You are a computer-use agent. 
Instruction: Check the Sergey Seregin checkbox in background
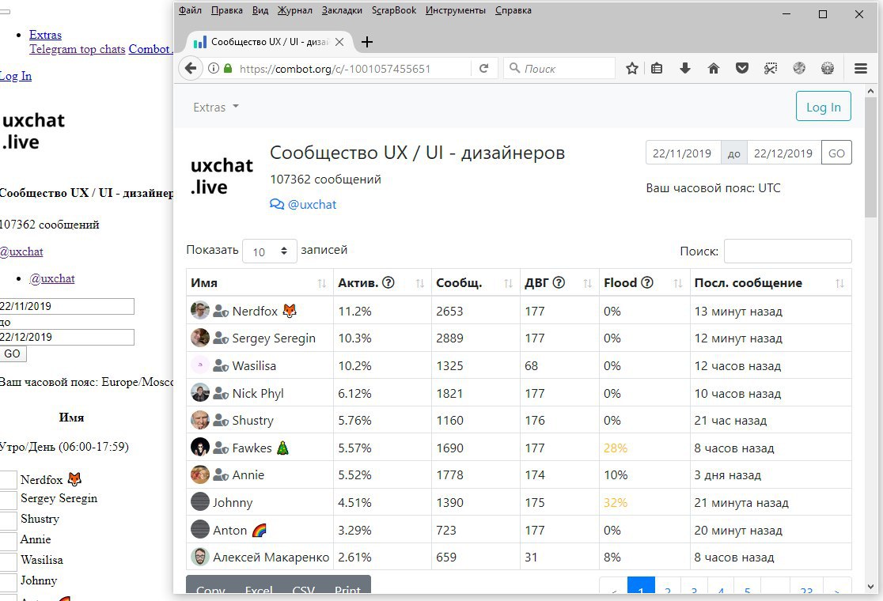click(x=9, y=499)
